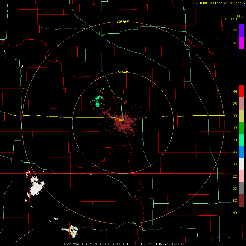The height and width of the screenshot is (246, 246).
Task: Click the KBIS station identifier
Action: (140, 244)
